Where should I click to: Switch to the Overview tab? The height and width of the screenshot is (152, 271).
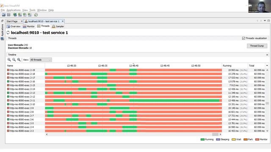click(x=14, y=26)
